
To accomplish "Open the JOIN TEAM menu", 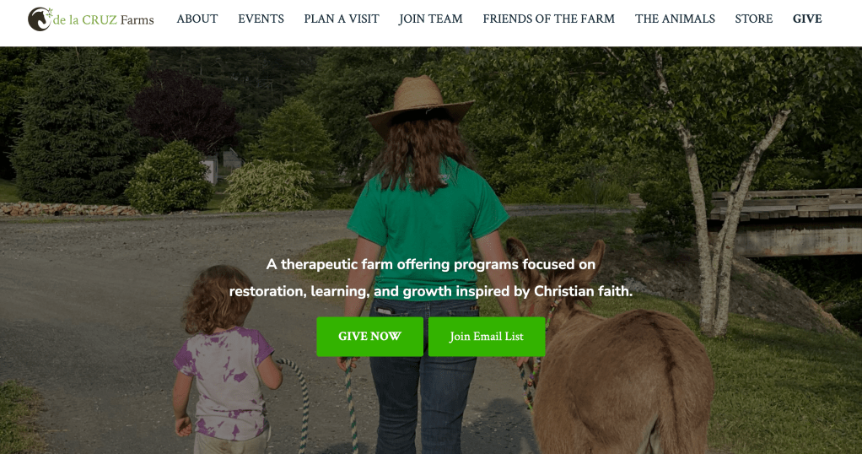I will tap(431, 19).
